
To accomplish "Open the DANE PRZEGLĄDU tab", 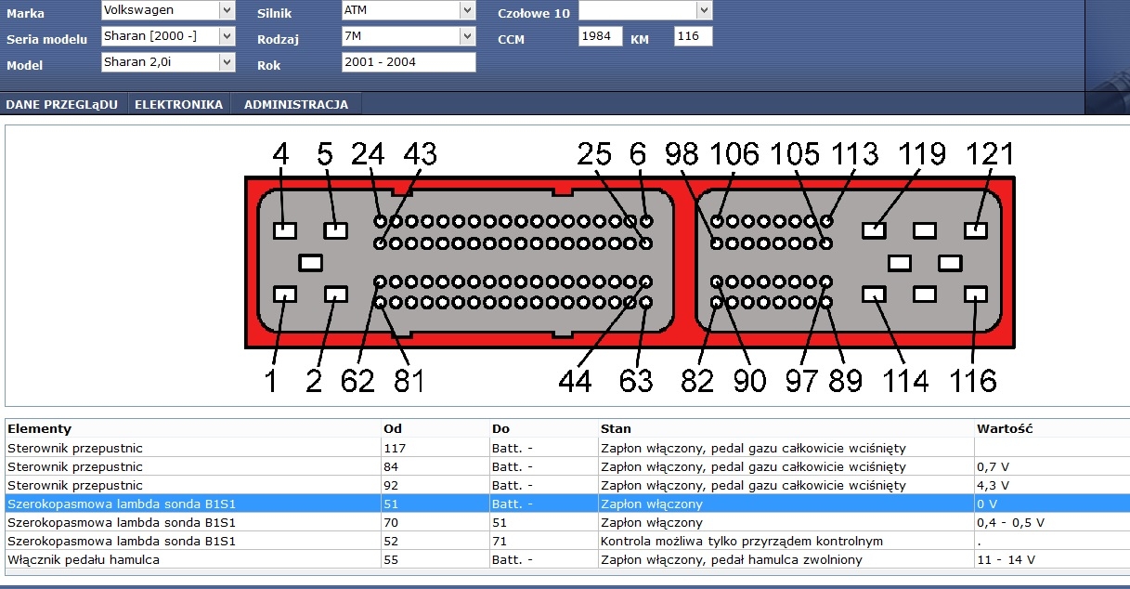I will click(61, 105).
